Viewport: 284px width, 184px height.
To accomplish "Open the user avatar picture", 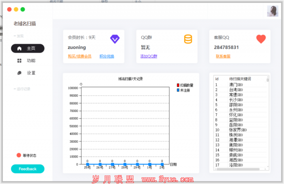I will (x=273, y=11).
